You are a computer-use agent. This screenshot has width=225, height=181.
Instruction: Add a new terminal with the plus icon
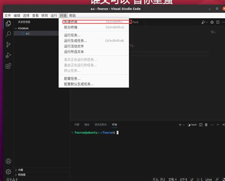tap(180, 125)
